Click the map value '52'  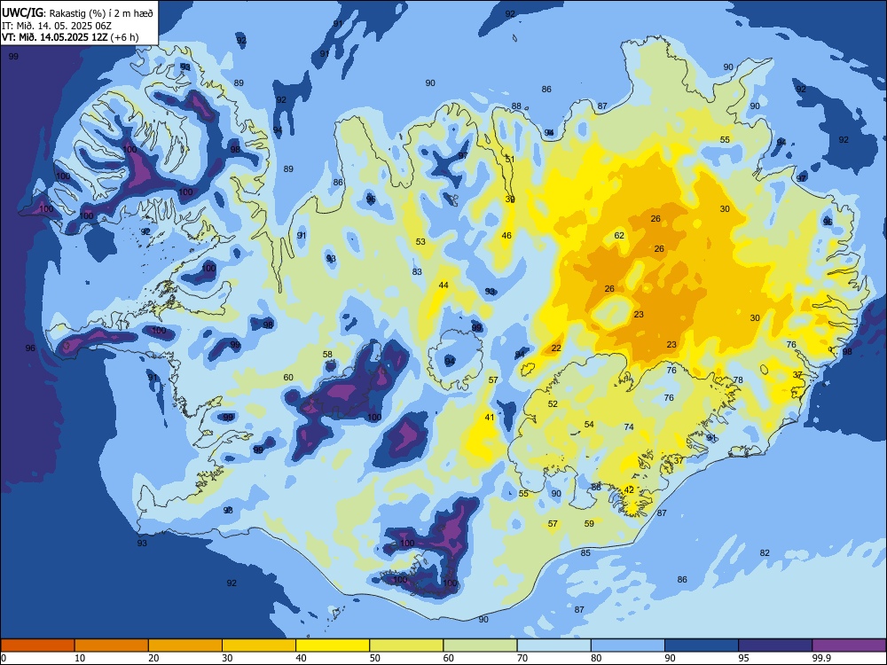(553, 403)
